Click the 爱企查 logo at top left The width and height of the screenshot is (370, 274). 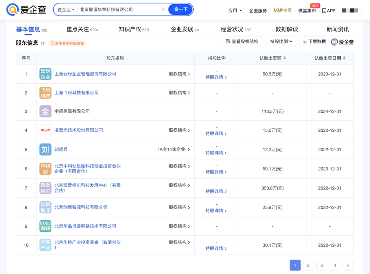26,10
